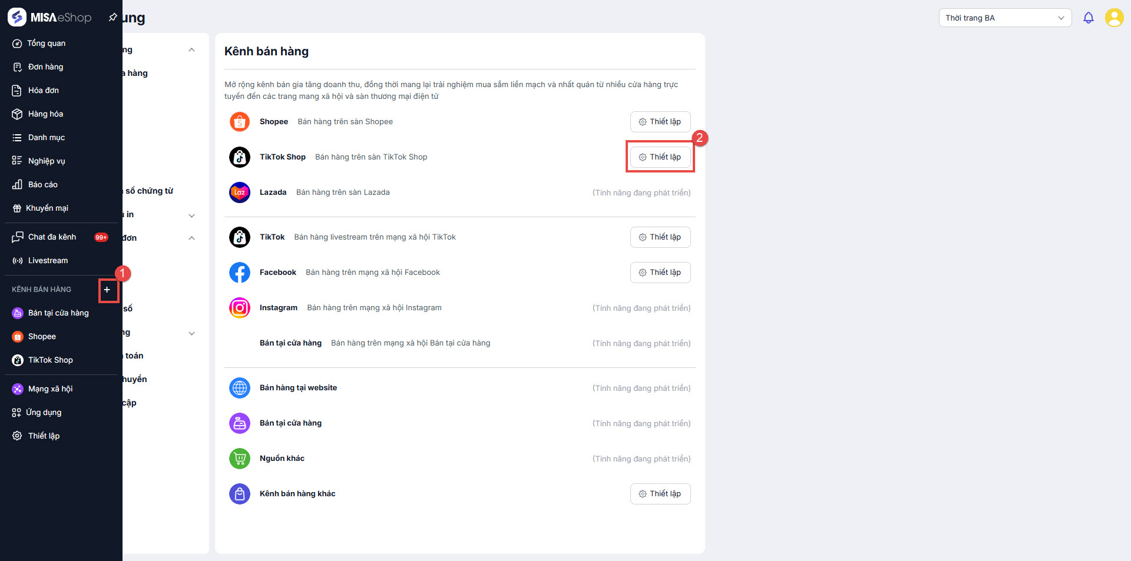Open Chat đa kênh menu
The width and height of the screenshot is (1131, 561).
pyautogui.click(x=52, y=237)
